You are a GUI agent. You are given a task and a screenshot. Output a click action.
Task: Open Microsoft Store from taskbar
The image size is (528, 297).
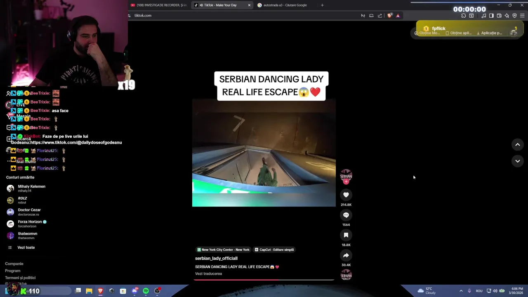pos(123,291)
